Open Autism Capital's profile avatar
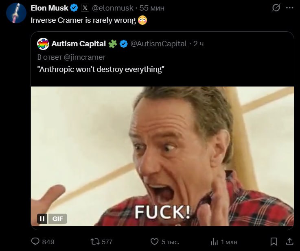The image size is (300, 251). [x=43, y=43]
